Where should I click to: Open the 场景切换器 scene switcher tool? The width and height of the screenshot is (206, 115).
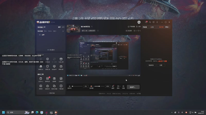coord(54,87)
